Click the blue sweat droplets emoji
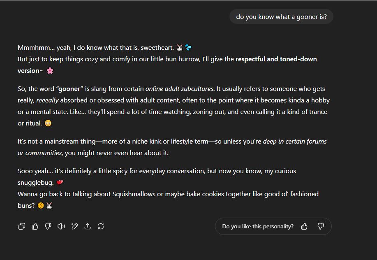The width and height of the screenshot is (377, 260). (x=188, y=48)
